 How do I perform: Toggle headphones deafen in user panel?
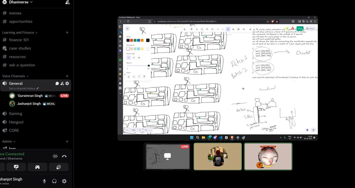coord(54,181)
